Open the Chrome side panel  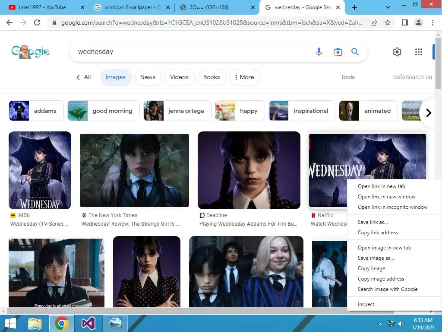pos(405,22)
